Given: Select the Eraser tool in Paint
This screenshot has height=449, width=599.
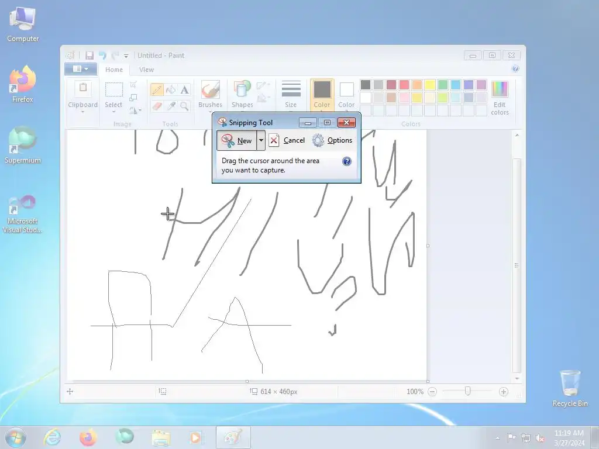Looking at the screenshot, I should pyautogui.click(x=157, y=106).
